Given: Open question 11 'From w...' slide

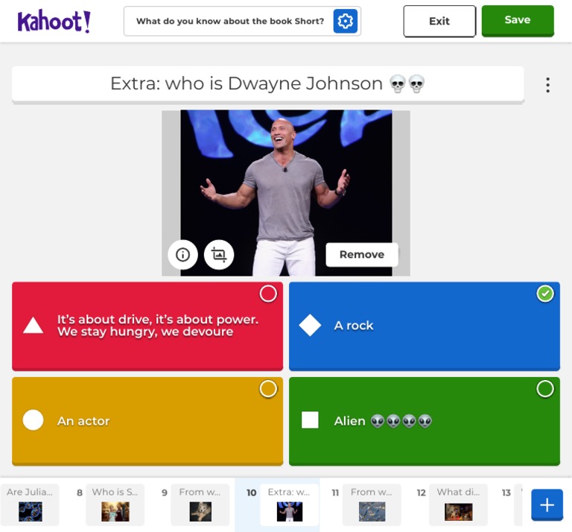Looking at the screenshot, I should tap(372, 505).
